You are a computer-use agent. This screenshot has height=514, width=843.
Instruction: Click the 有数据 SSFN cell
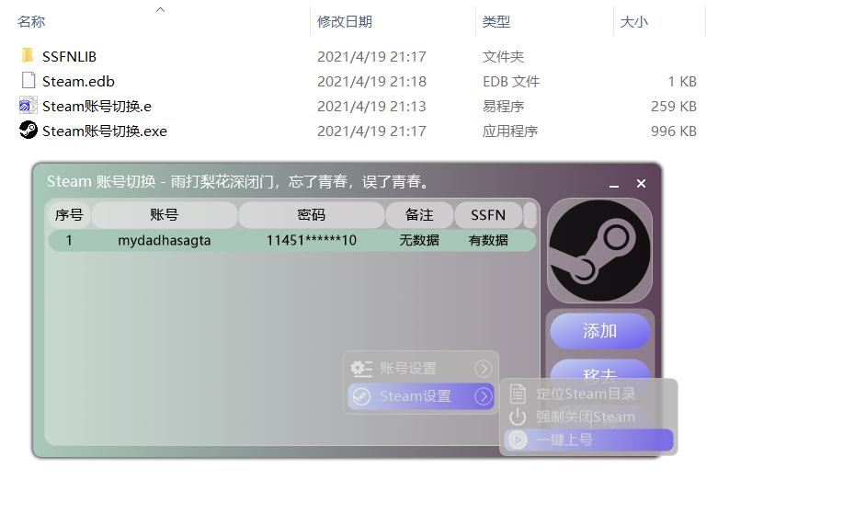(x=487, y=240)
